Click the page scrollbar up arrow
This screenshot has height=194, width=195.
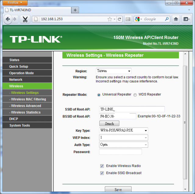[185, 54]
